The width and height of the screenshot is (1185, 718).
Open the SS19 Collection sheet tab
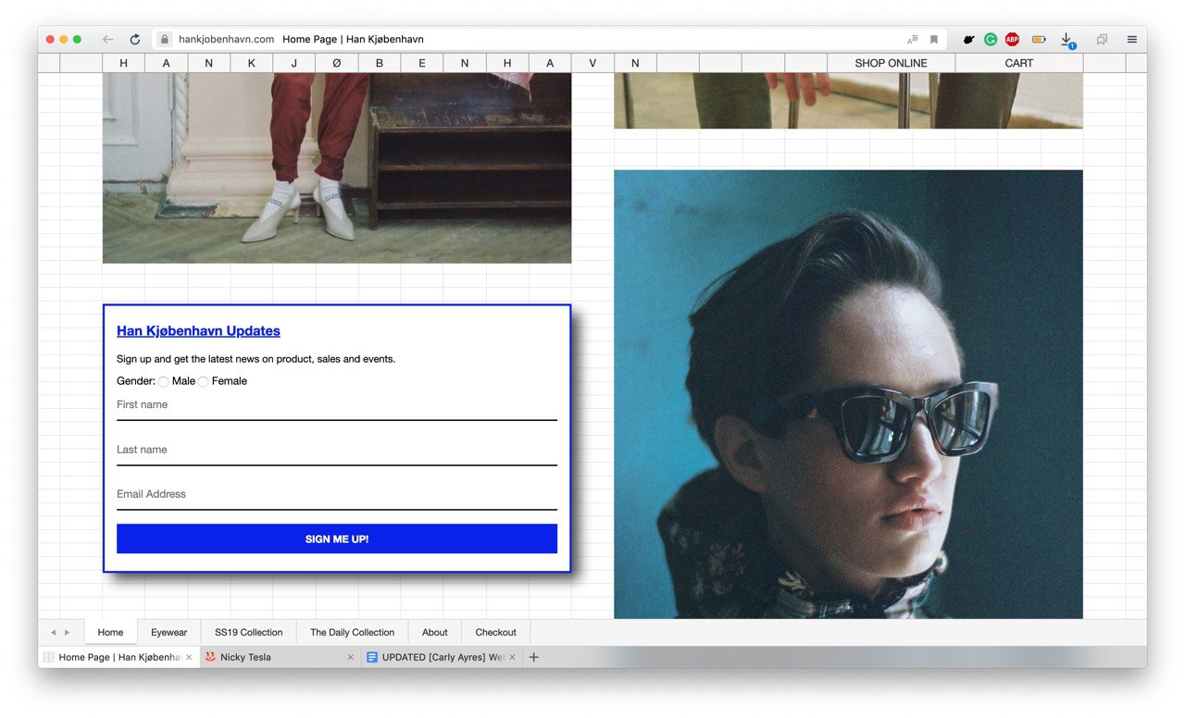tap(248, 632)
